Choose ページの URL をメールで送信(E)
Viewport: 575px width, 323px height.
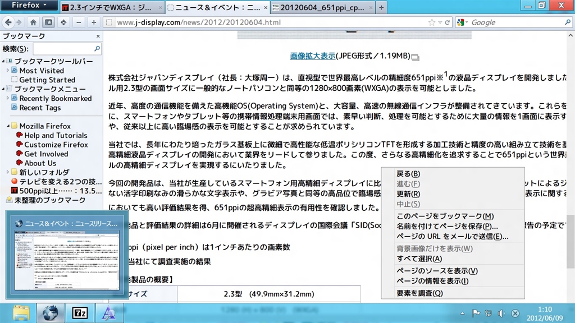[x=453, y=237]
